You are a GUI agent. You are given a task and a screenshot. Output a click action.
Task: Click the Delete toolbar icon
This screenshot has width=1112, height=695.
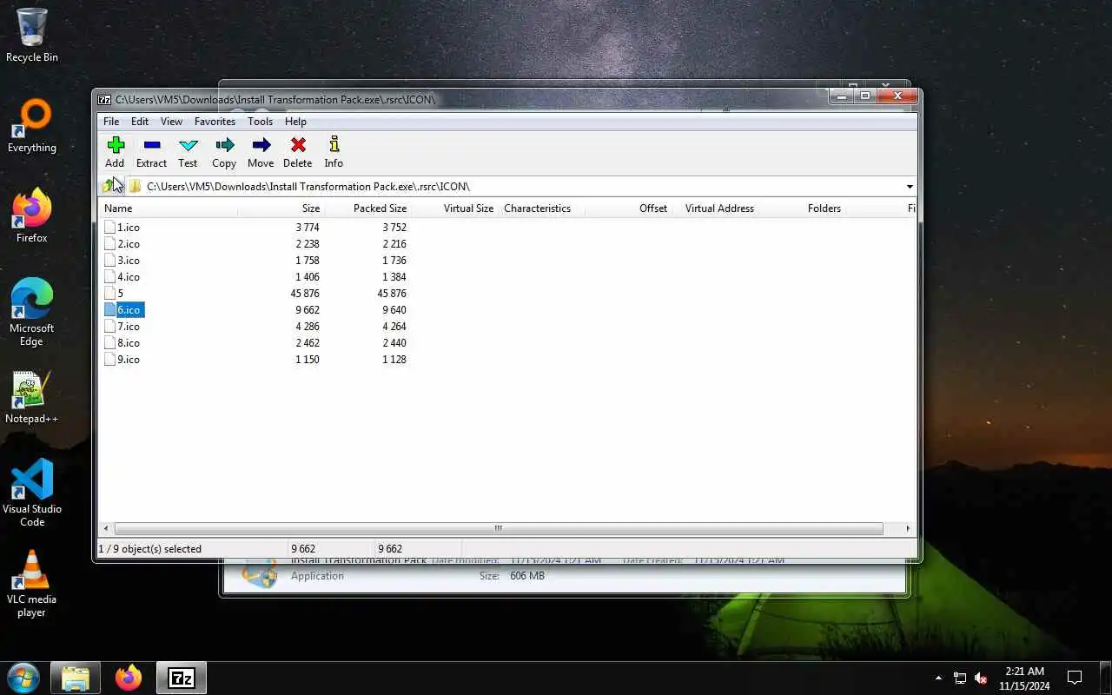(297, 145)
